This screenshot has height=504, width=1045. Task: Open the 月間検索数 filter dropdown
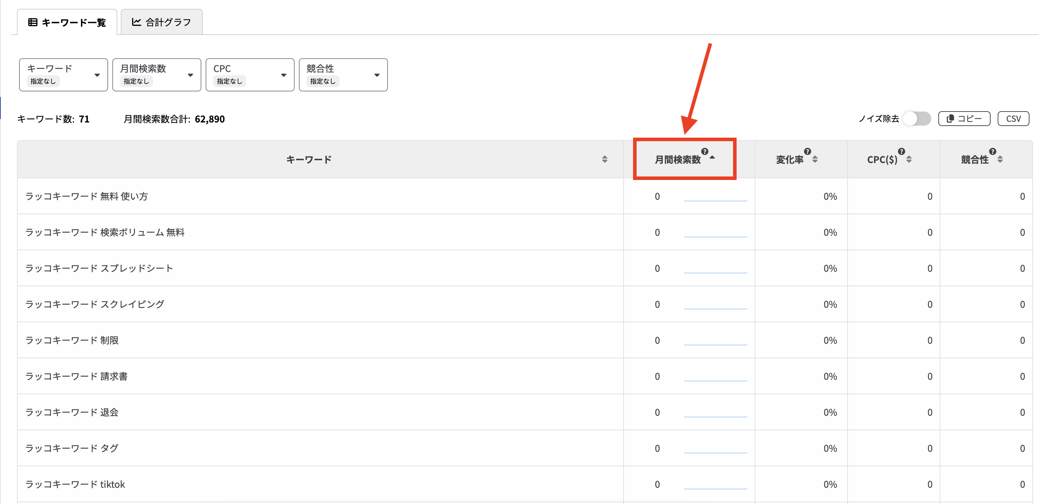(157, 74)
